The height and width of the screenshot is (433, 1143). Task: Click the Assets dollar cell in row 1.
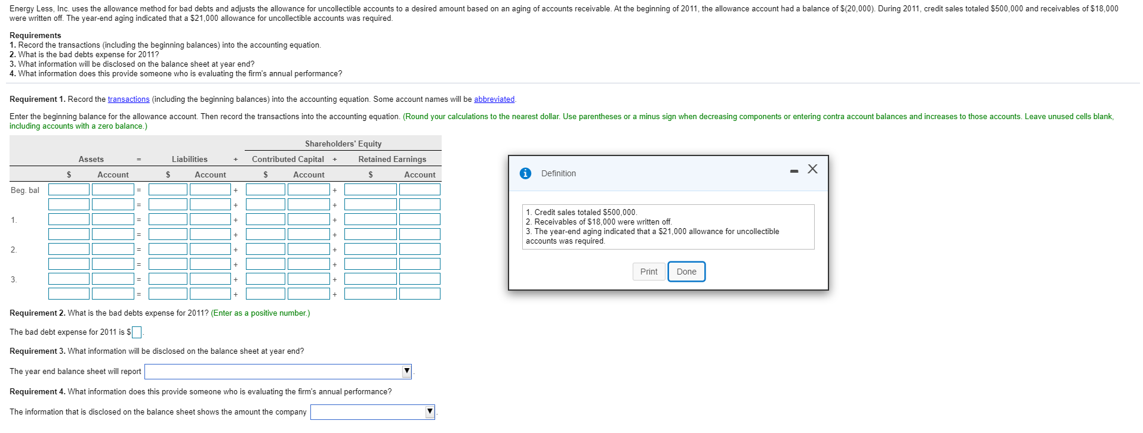click(x=69, y=219)
